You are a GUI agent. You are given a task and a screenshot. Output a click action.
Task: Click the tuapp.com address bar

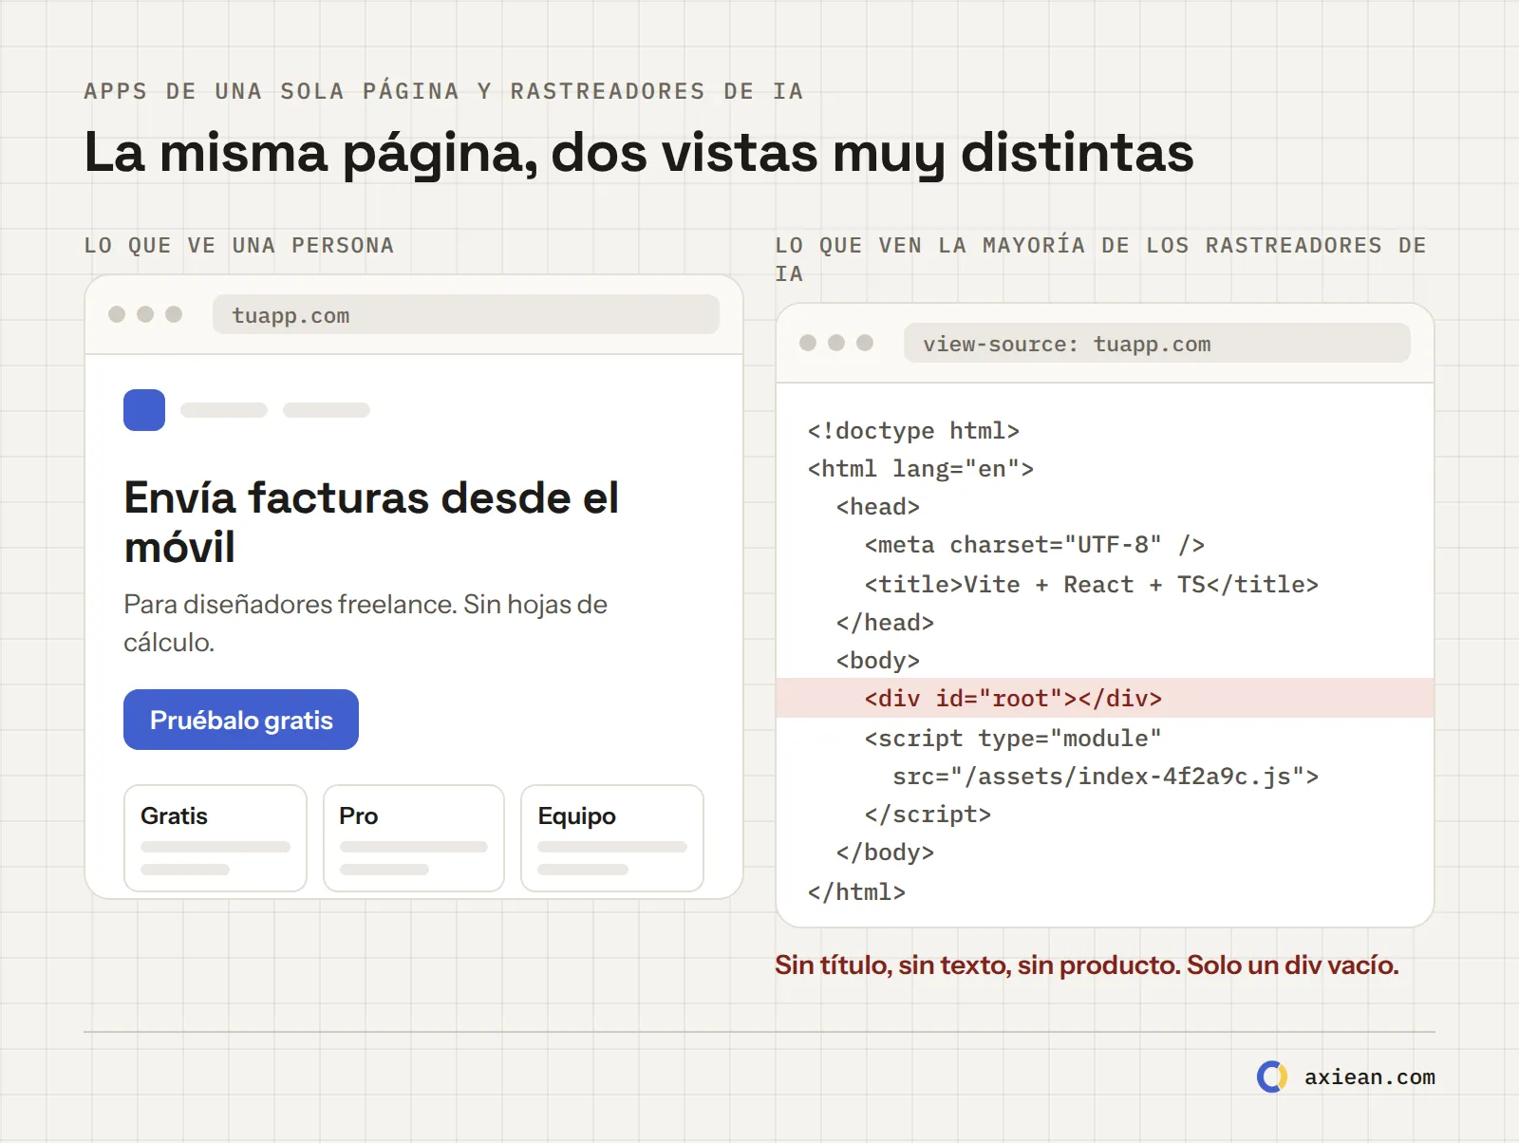click(465, 314)
